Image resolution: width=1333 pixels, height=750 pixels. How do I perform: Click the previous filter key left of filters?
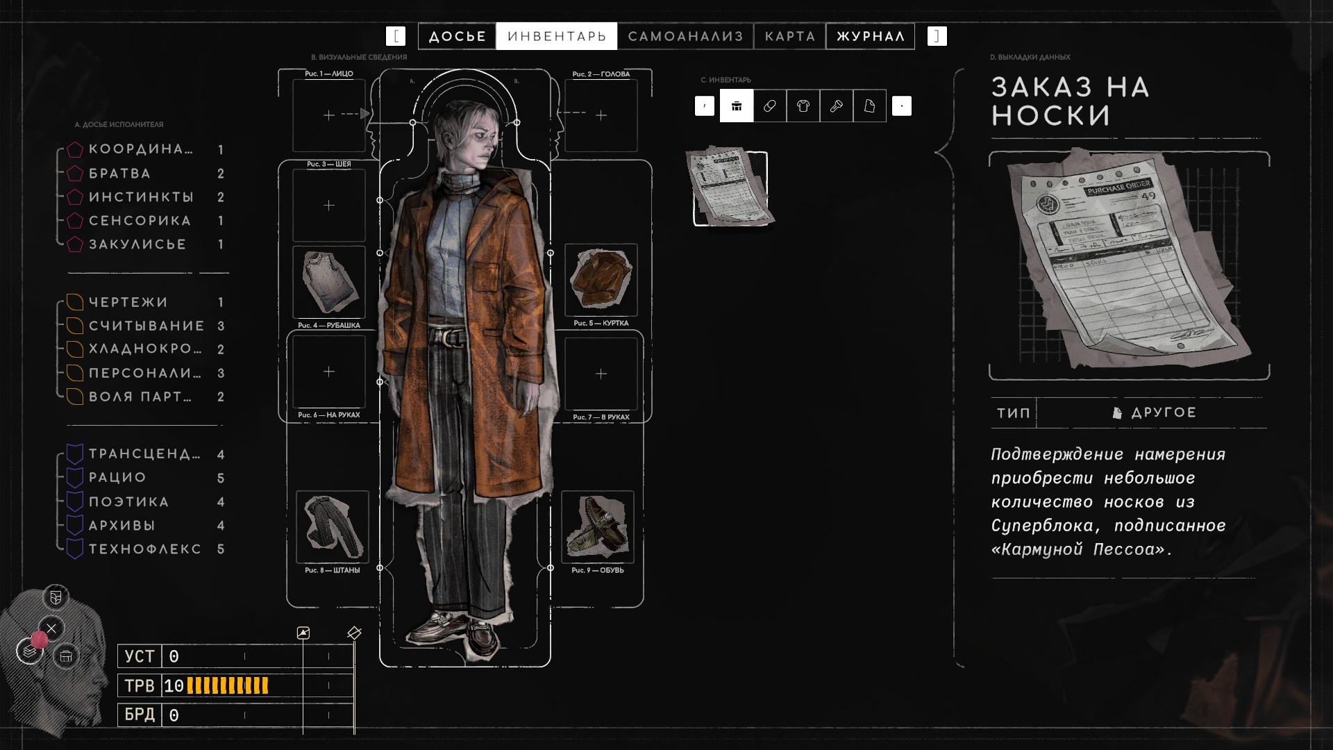coord(705,106)
